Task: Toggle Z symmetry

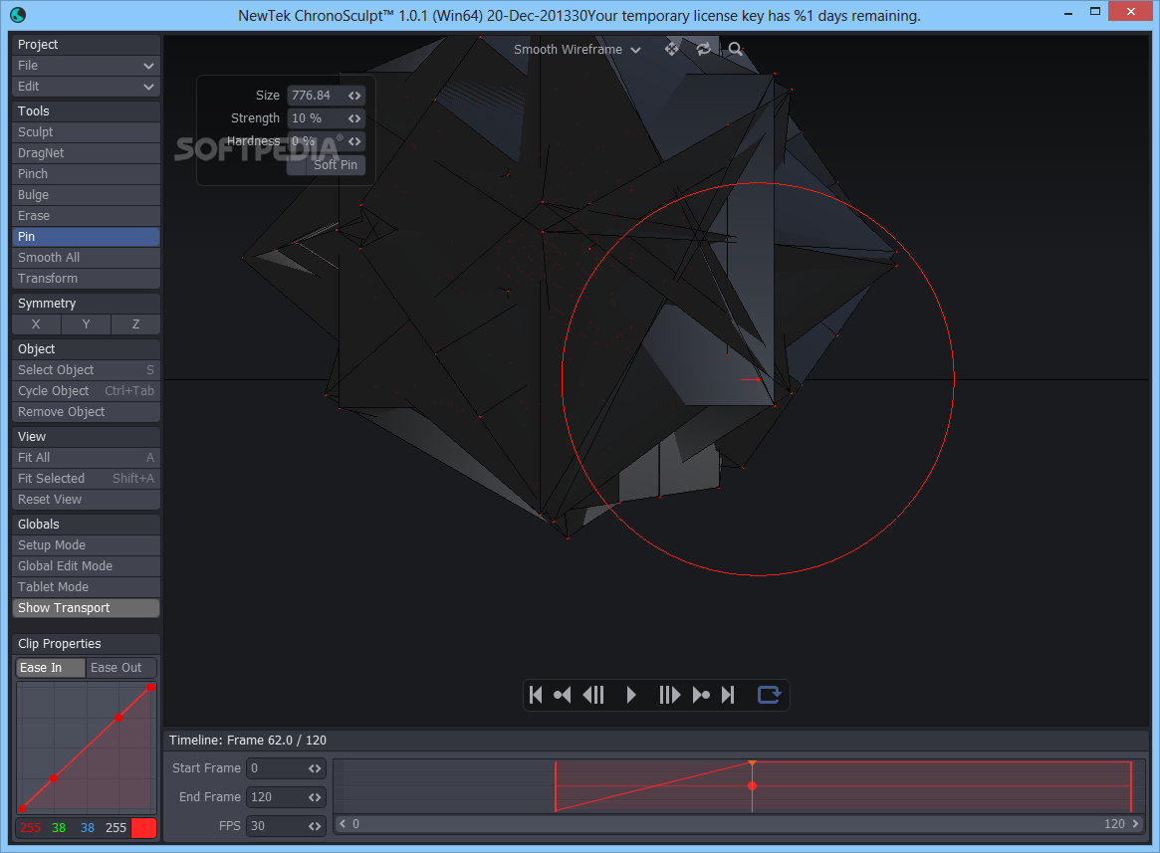Action: pyautogui.click(x=135, y=324)
